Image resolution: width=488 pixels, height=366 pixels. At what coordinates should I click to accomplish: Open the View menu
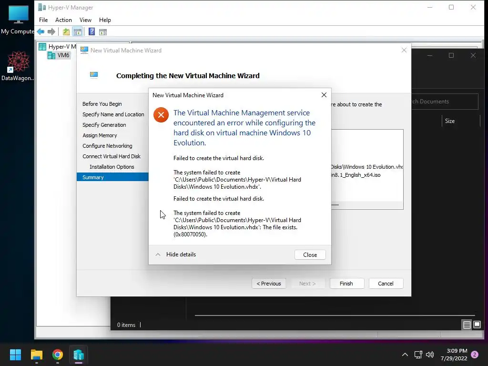85,20
